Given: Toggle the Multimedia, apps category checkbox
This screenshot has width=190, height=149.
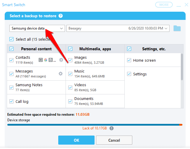Looking at the screenshot, I should pyautogui.click(x=70, y=49).
